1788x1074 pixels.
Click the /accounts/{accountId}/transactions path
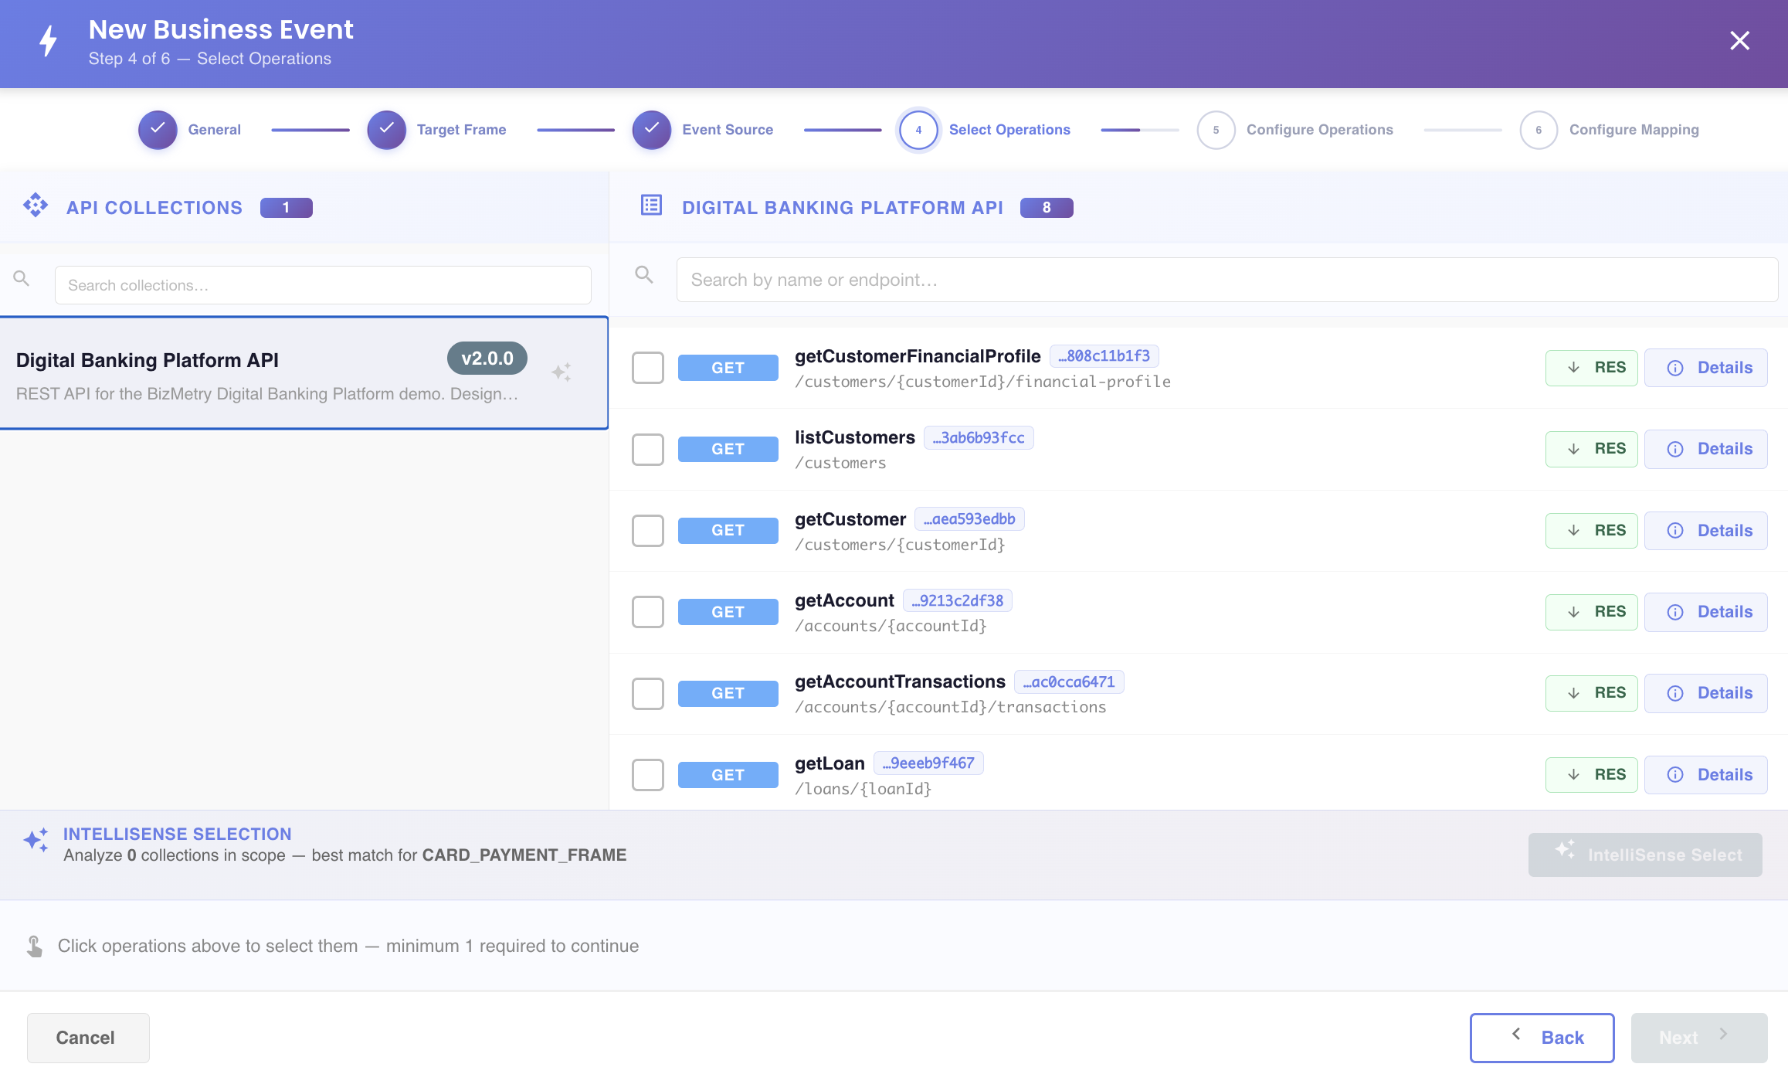point(950,707)
